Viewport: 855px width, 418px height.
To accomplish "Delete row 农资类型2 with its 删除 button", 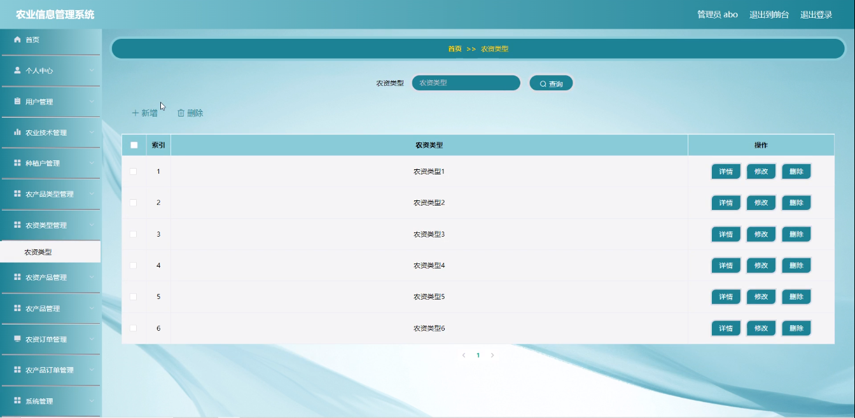I will [x=796, y=203].
